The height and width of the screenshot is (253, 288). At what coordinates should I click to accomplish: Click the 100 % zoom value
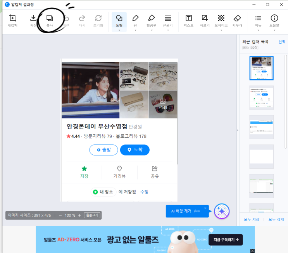point(70,215)
